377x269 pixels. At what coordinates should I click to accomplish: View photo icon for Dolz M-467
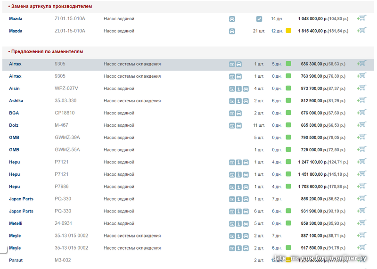(x=232, y=125)
